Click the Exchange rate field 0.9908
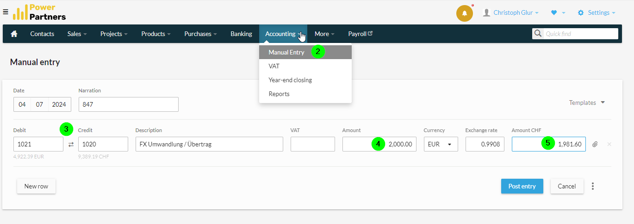The image size is (634, 224). (x=485, y=144)
